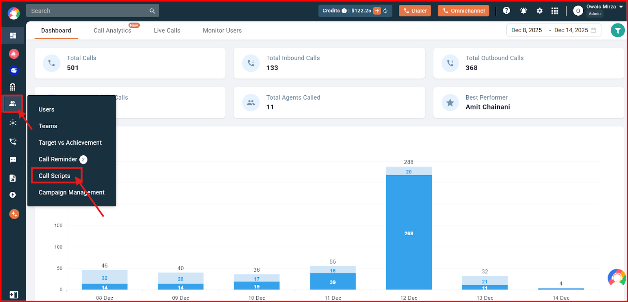Expand the Owais Mirza profile dropdown arrow
Viewport: 628px width, 302px height.
(x=621, y=7)
